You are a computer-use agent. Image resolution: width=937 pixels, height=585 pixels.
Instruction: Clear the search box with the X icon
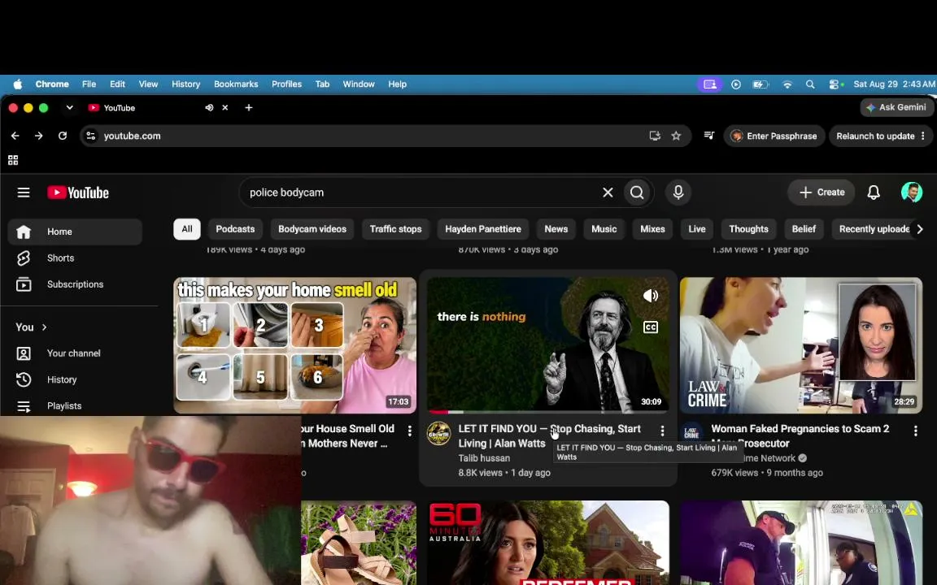[608, 193]
